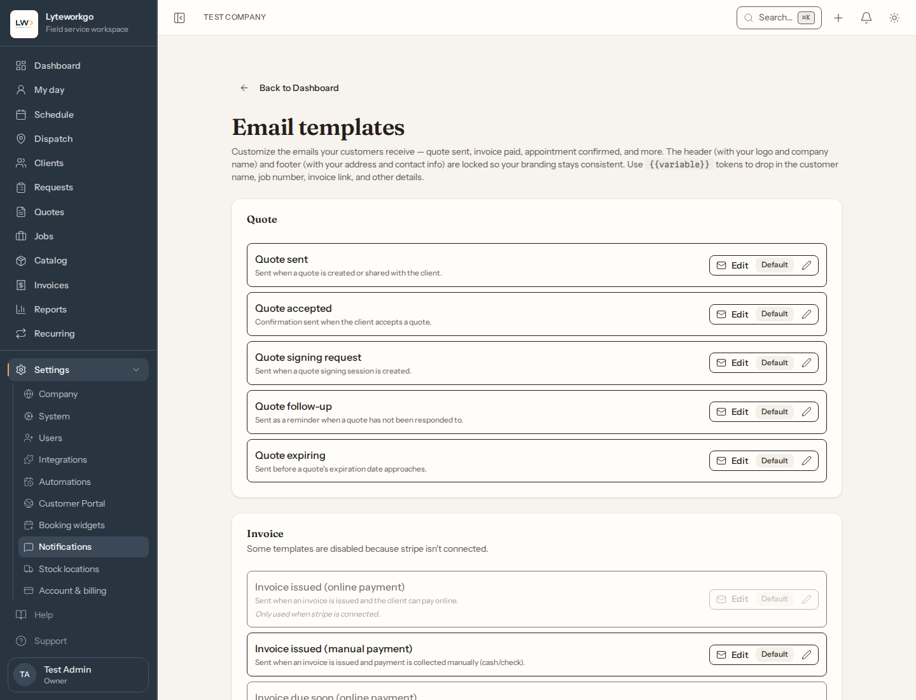Viewport: 916px width, 700px height.
Task: Open Booking widgets settings
Action: tap(83, 525)
